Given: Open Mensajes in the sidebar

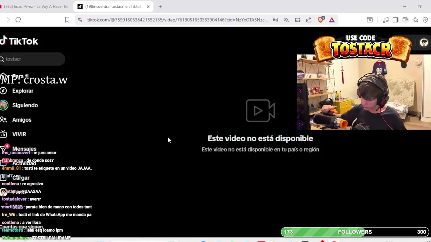Looking at the screenshot, I should (24, 149).
